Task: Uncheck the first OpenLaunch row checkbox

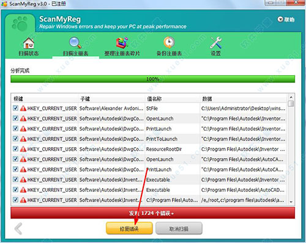Action: [x=15, y=118]
